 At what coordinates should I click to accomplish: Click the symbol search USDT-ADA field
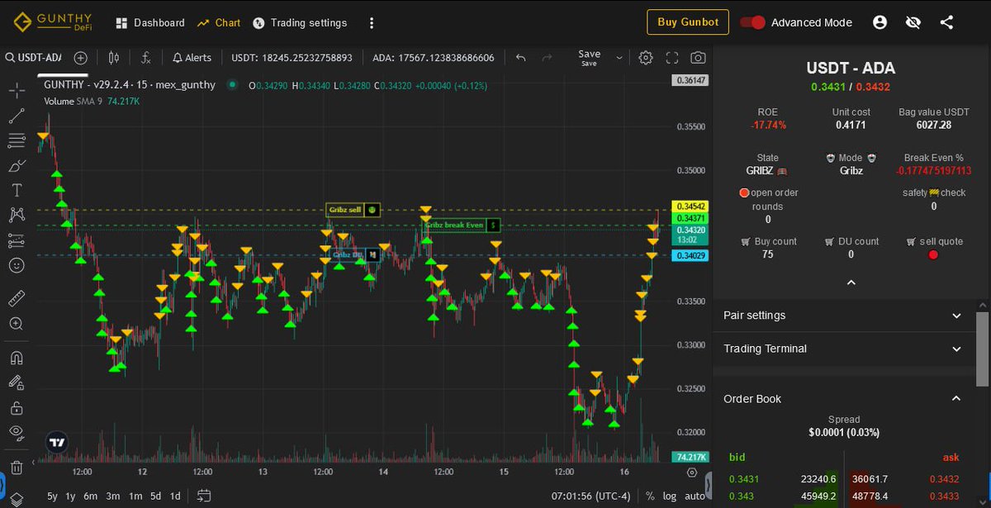point(33,58)
